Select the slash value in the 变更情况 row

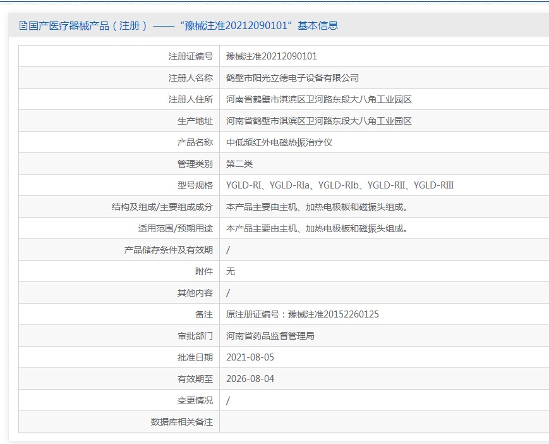point(228,400)
